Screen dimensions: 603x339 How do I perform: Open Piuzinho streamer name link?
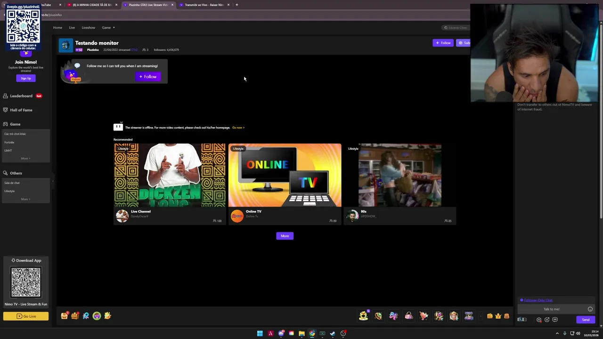click(x=93, y=50)
